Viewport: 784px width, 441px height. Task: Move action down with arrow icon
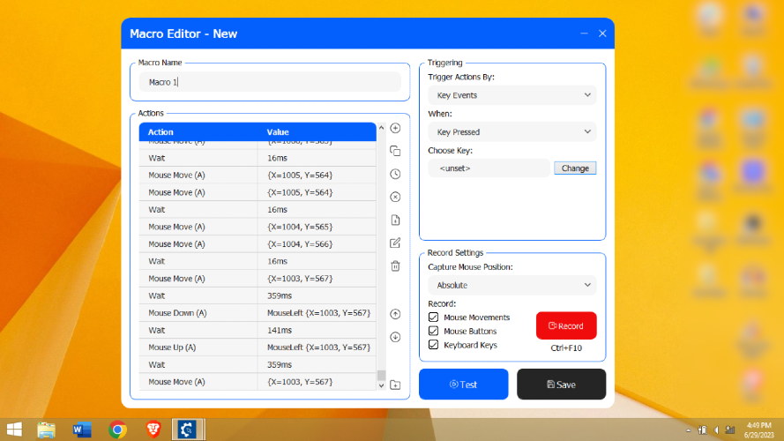395,337
